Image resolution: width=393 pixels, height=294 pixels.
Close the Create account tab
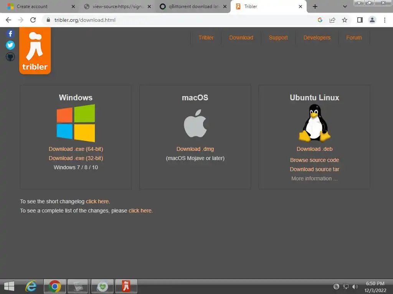tap(73, 7)
